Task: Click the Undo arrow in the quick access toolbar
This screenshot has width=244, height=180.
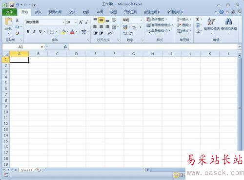Action: point(18,5)
